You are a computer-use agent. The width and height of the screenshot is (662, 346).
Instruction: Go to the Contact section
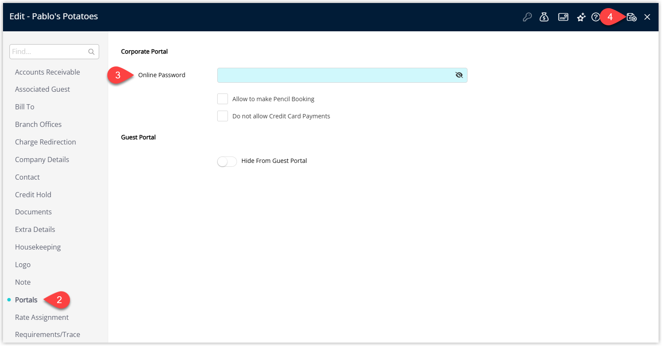(27, 177)
